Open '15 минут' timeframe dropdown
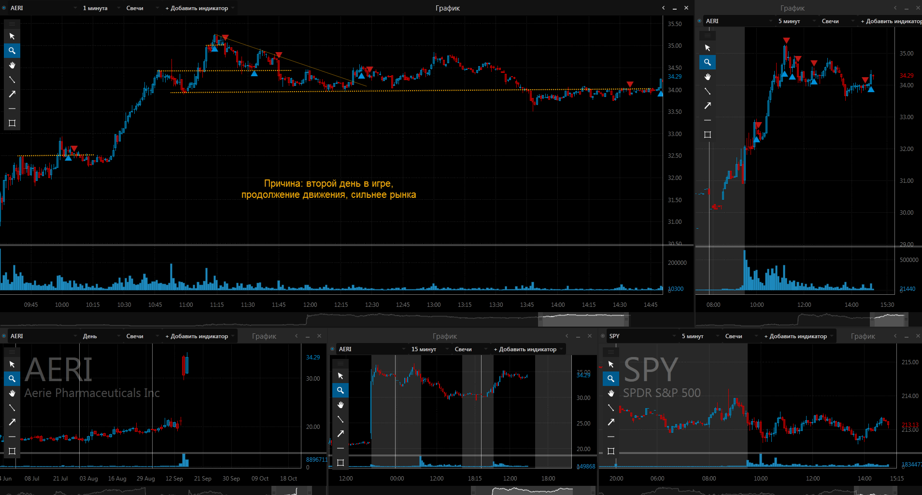The width and height of the screenshot is (922, 495). pyautogui.click(x=430, y=349)
